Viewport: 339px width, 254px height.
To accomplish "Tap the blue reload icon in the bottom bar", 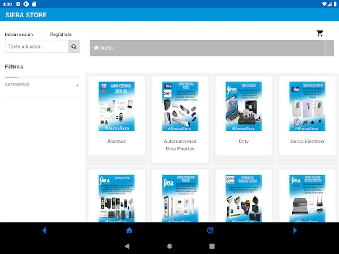I will click(x=210, y=231).
